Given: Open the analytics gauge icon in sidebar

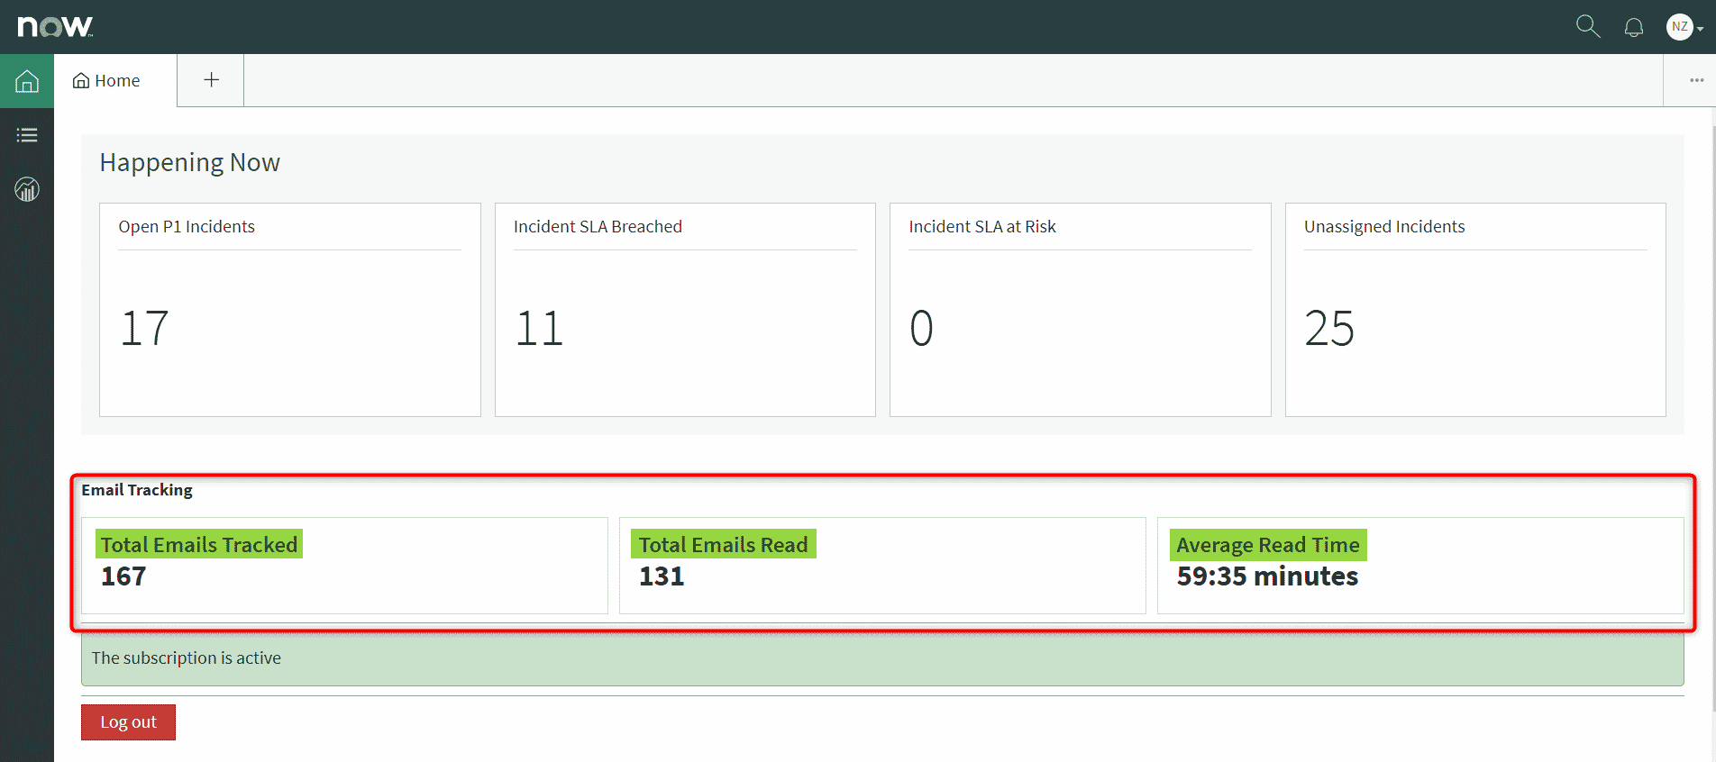Looking at the screenshot, I should click(27, 189).
